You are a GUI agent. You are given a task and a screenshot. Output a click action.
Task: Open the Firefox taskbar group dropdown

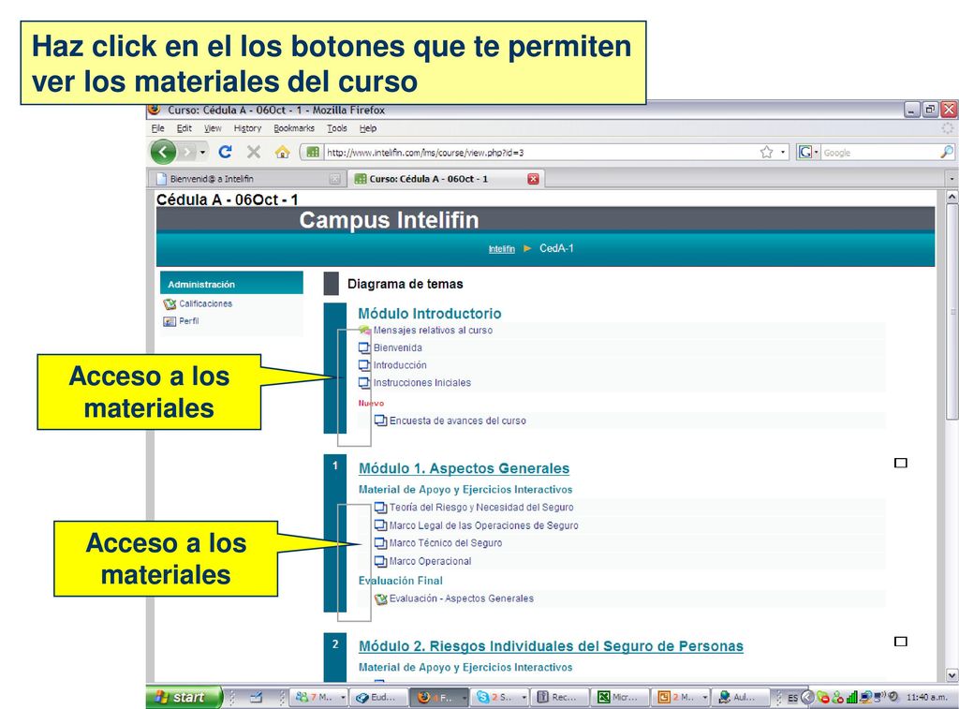[465, 698]
